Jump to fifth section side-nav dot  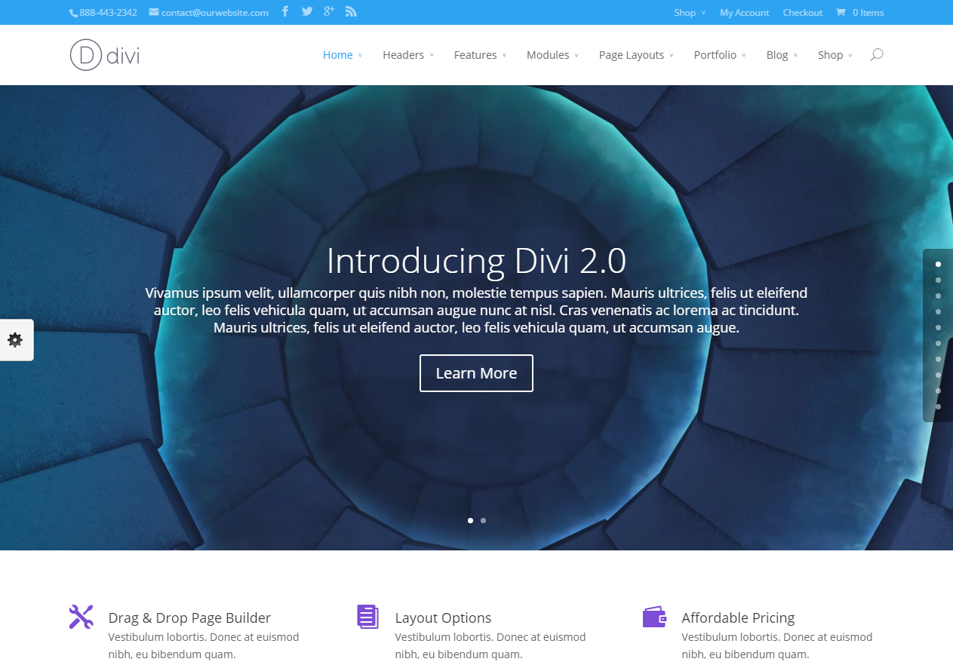click(938, 327)
